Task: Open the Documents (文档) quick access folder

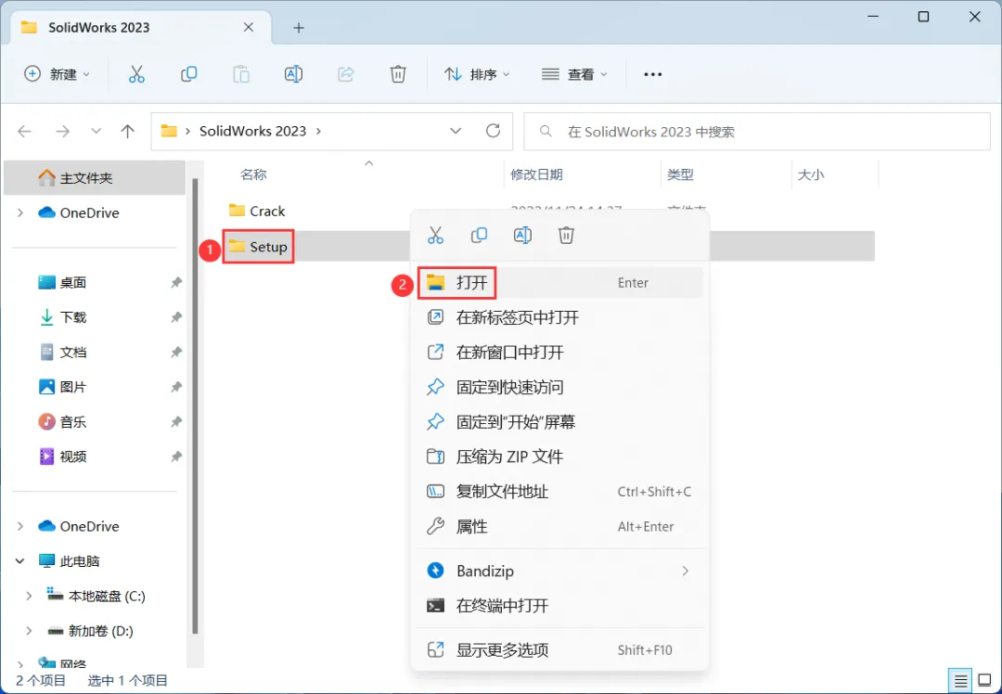Action: point(63,353)
